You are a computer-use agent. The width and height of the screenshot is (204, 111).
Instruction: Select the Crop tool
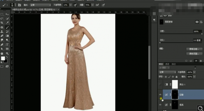click(x=2, y=23)
